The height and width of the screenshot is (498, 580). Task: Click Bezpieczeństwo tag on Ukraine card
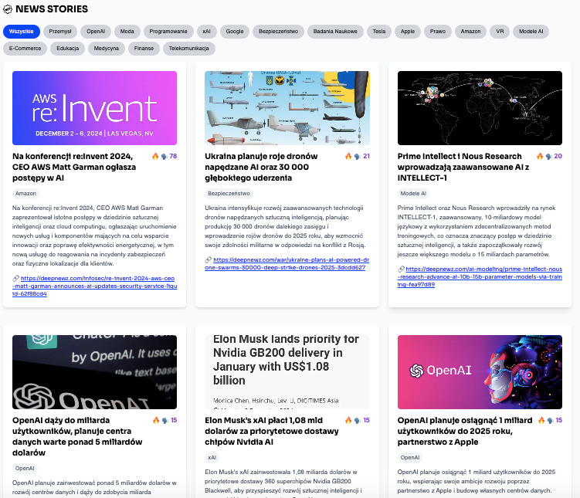[x=229, y=193]
